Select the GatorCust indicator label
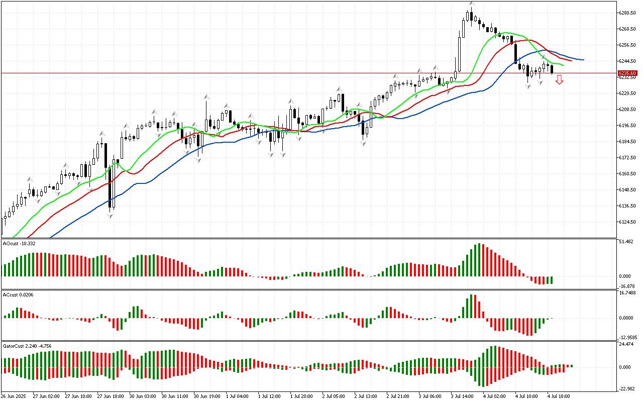Image resolution: width=643 pixels, height=402 pixels. (x=27, y=346)
